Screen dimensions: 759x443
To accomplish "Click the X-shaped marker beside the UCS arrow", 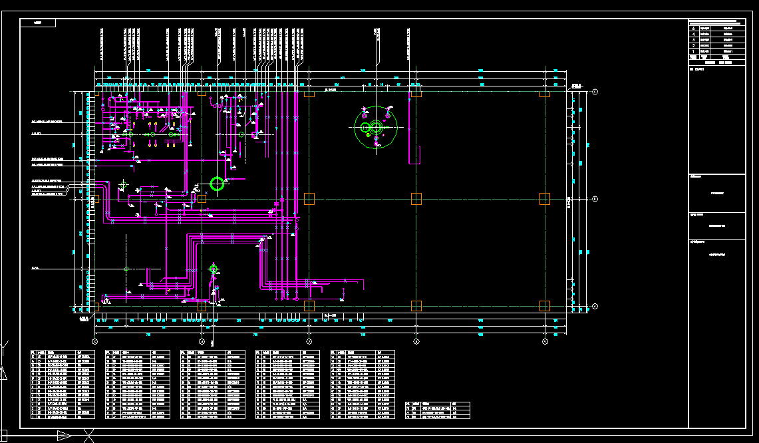I will (88, 436).
